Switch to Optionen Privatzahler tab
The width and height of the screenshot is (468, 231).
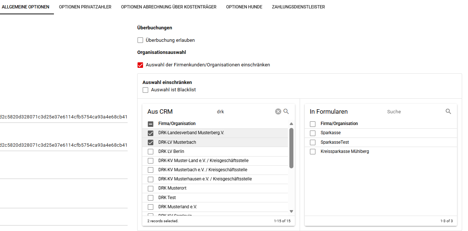(85, 7)
